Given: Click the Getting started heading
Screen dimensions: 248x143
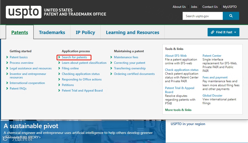Looking at the screenshot, I should click(20, 51).
